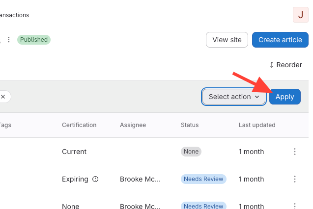Sort by the Certification column header
313x209 pixels.
coord(79,125)
